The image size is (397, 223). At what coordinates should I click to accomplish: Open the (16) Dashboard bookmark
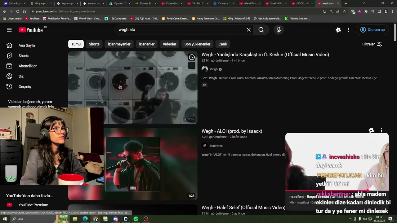pyautogui.click(x=115, y=19)
